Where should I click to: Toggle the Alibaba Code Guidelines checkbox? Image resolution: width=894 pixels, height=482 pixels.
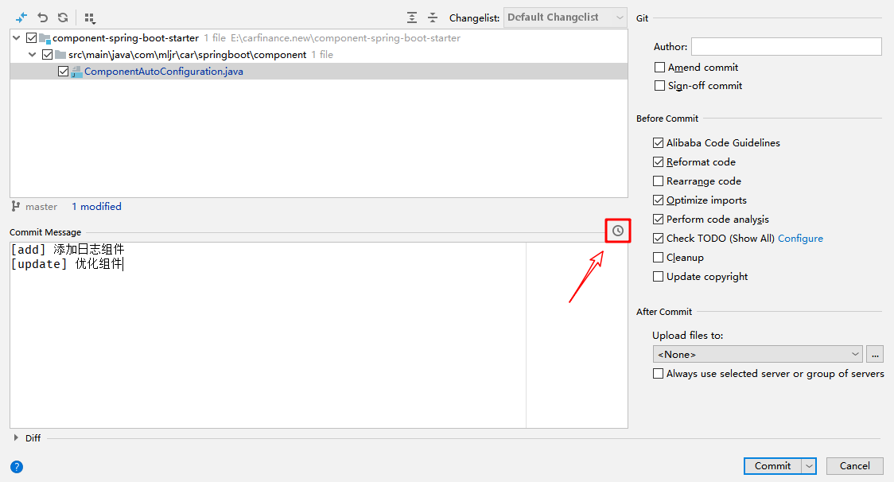(x=658, y=143)
